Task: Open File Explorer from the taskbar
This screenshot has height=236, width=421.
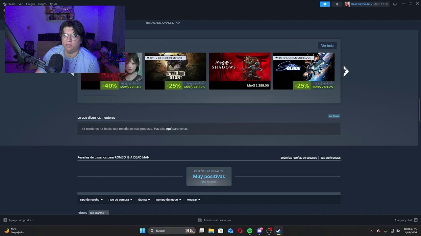Action: [211, 231]
